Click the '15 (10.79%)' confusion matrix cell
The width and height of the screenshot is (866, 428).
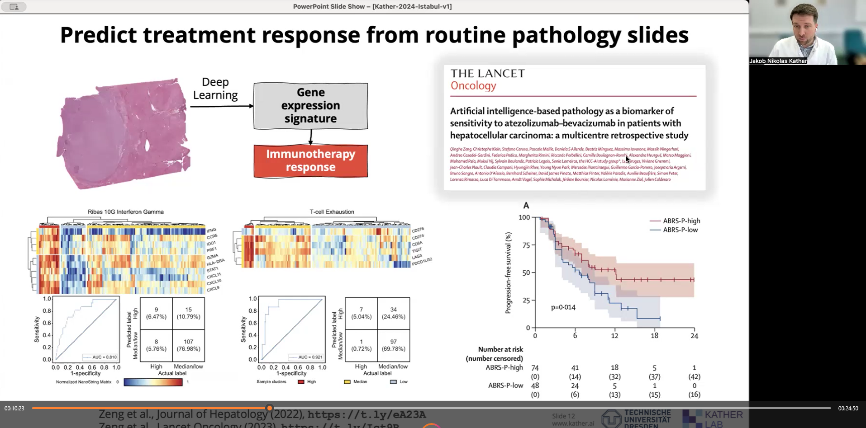coord(188,313)
